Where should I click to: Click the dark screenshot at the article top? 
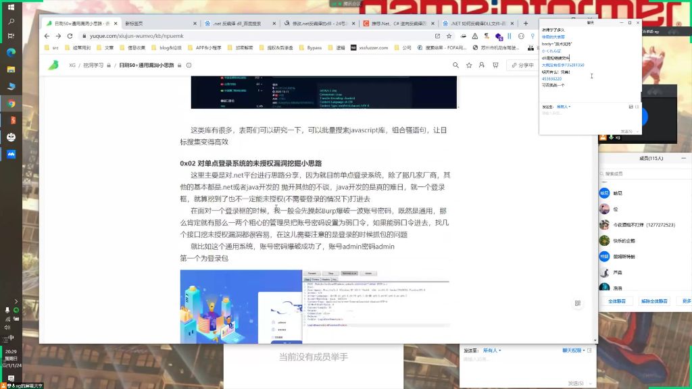324,92
